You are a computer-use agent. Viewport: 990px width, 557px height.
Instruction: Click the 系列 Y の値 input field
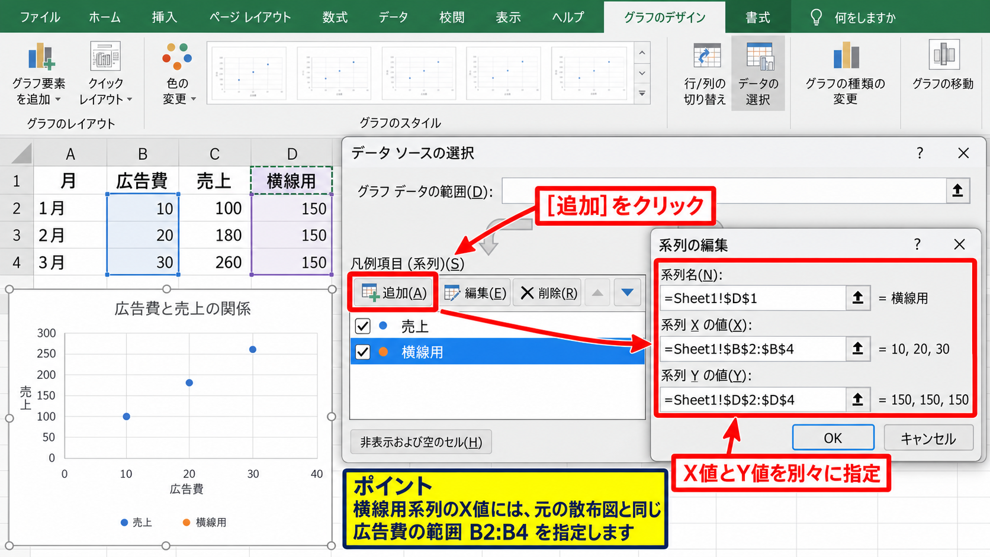click(x=753, y=400)
